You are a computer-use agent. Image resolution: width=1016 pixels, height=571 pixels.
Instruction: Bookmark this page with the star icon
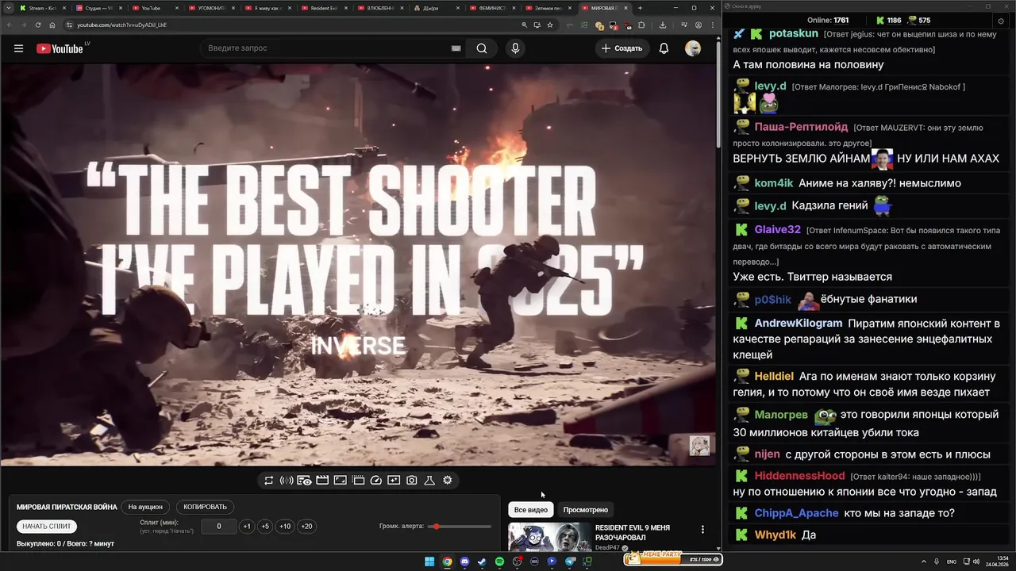pyautogui.click(x=550, y=25)
